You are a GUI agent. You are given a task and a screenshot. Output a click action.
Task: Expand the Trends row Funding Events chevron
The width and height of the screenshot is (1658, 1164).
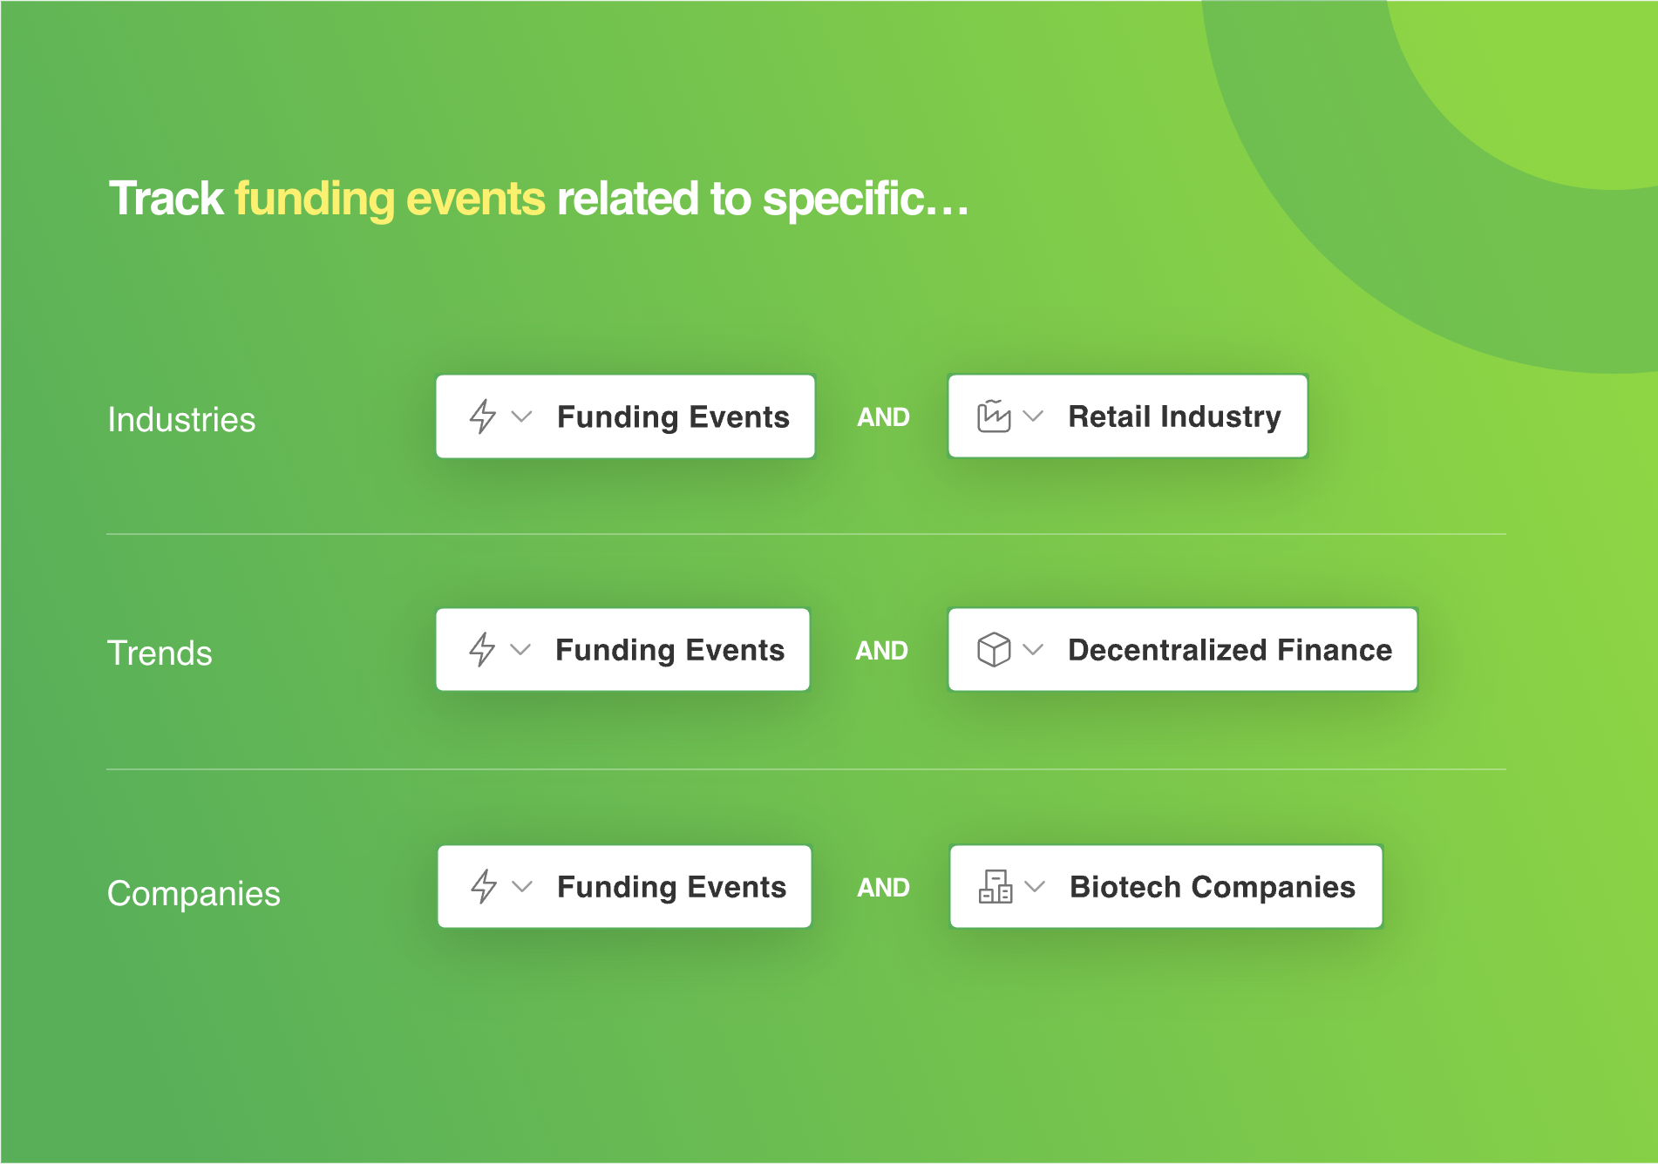point(520,650)
